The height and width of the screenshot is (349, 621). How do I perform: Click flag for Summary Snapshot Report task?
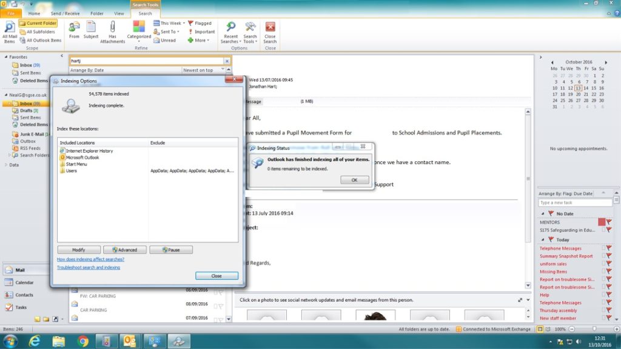[x=609, y=256]
